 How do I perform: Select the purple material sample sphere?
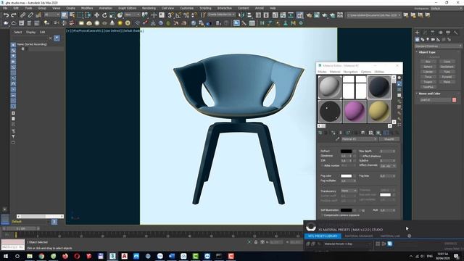point(355,112)
